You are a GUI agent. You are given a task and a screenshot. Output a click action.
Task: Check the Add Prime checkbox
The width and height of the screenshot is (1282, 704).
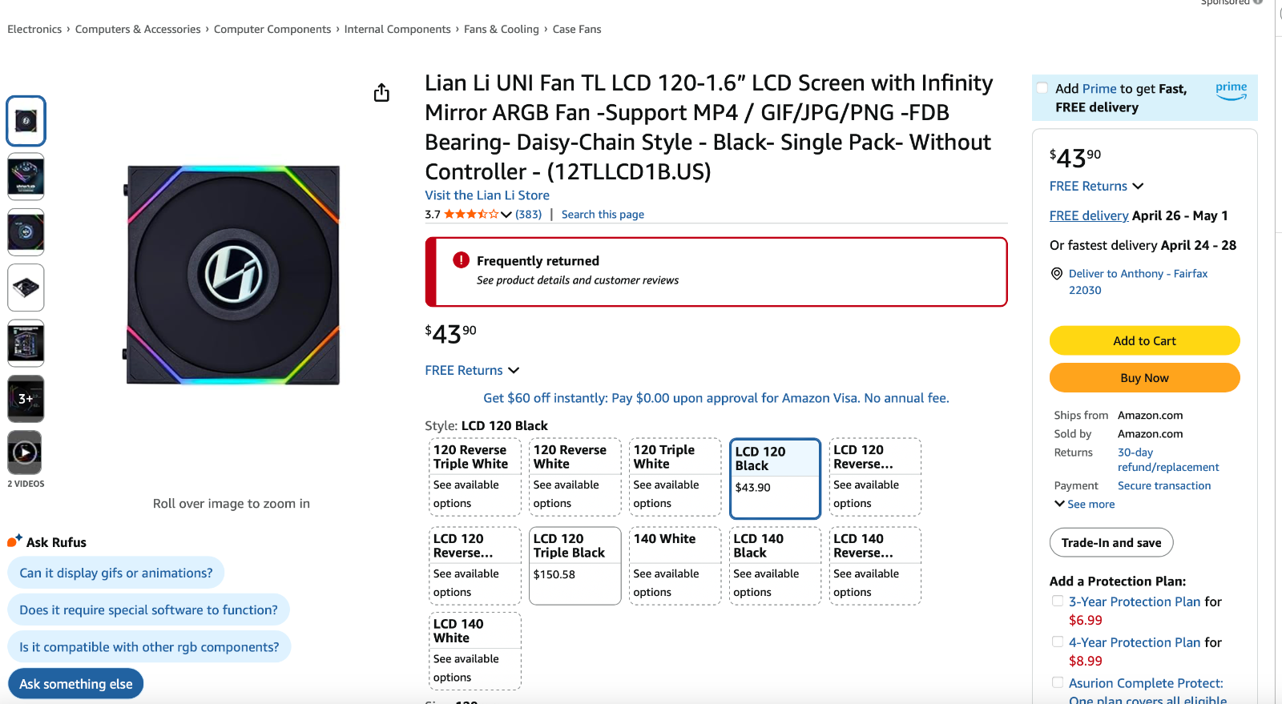[x=1042, y=88]
